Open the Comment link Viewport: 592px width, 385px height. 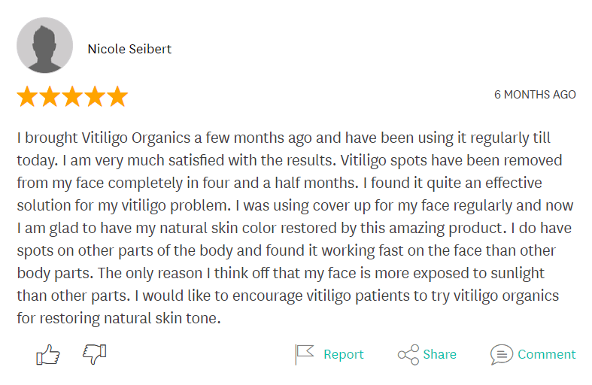point(546,354)
